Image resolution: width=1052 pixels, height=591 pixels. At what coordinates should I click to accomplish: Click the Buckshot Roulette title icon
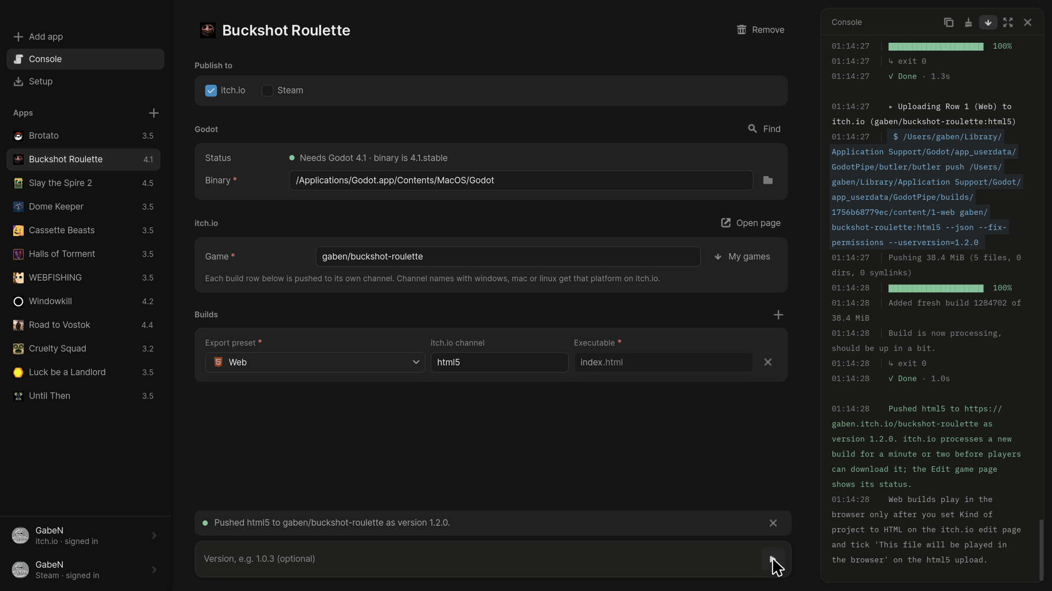pyautogui.click(x=208, y=30)
